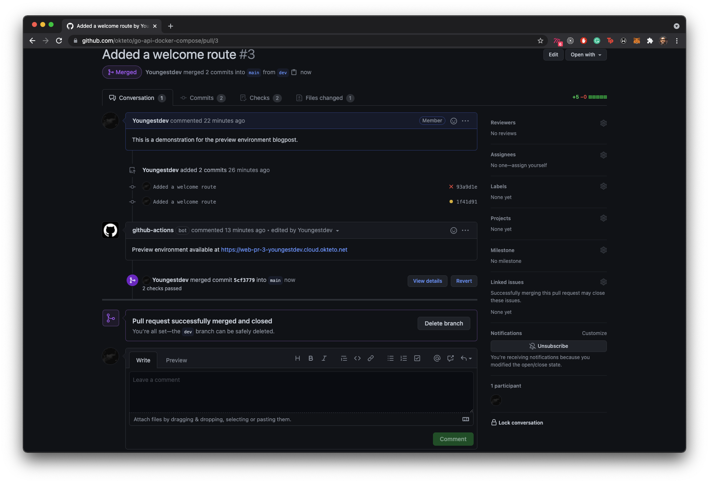Go back in browser history
This screenshot has height=483, width=709.
click(32, 41)
